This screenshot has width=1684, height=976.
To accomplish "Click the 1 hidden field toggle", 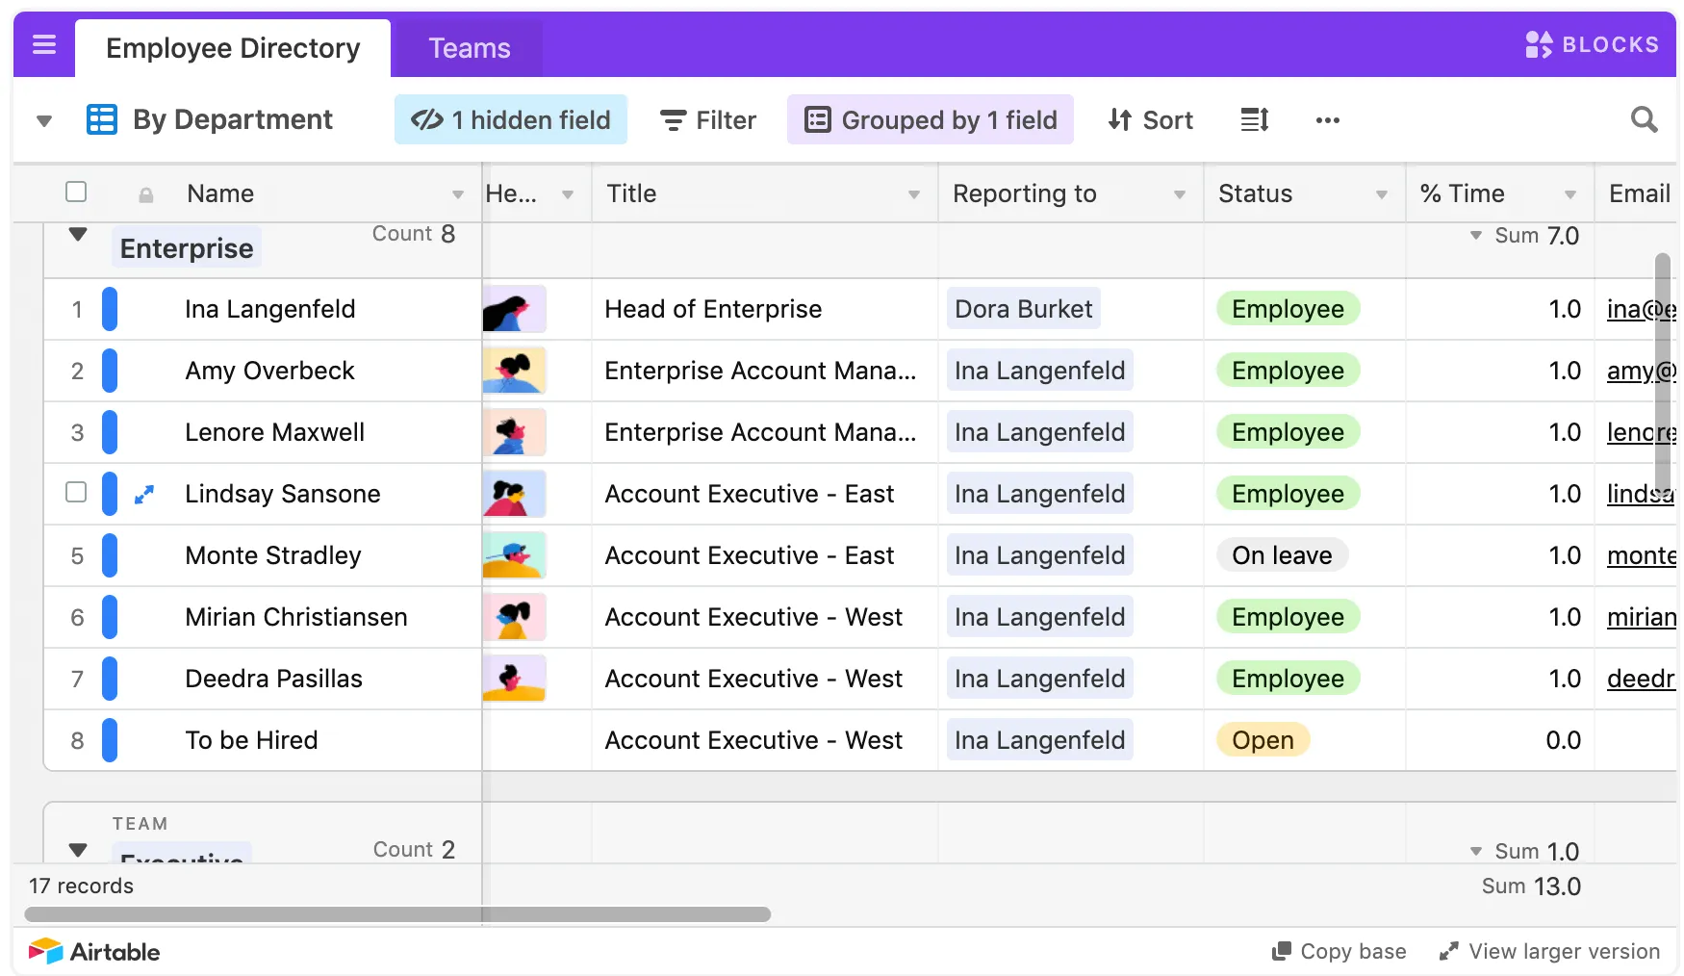I will (510, 119).
